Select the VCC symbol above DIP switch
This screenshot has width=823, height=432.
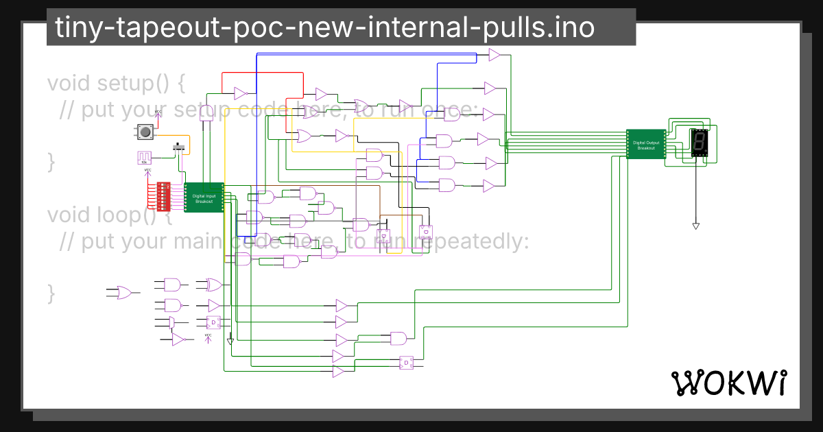pyautogui.click(x=147, y=175)
